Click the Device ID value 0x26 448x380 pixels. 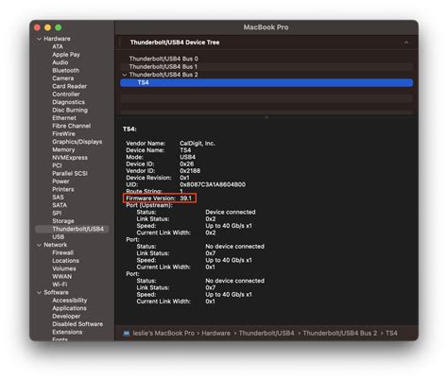click(x=186, y=164)
